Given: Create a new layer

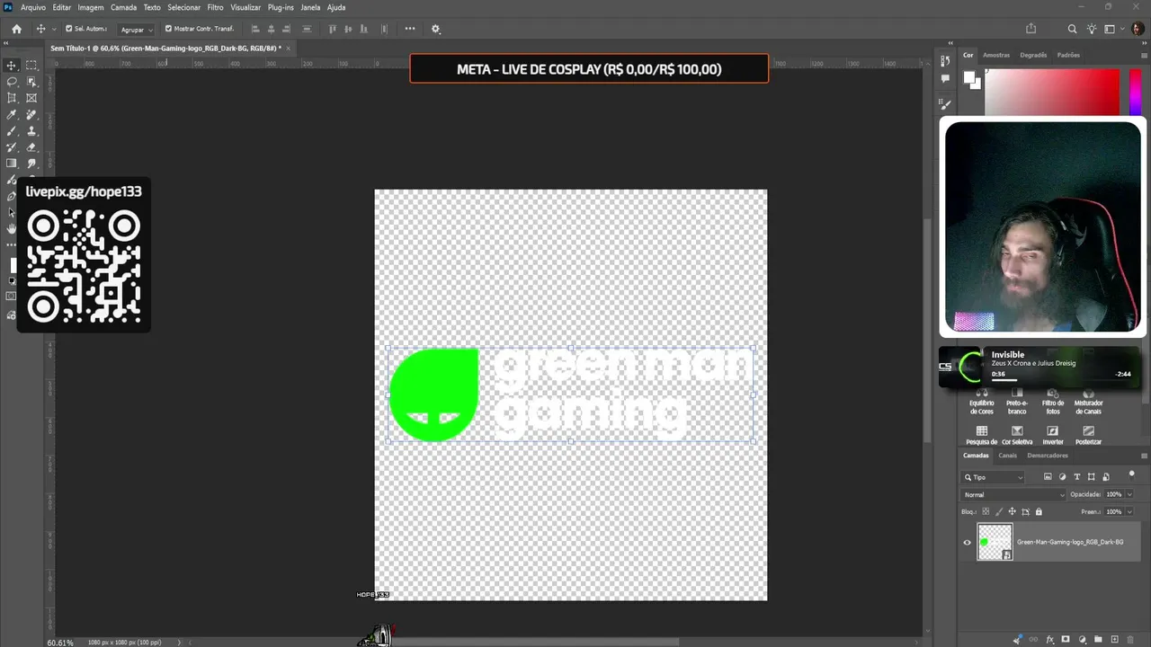Looking at the screenshot, I should 1114,640.
